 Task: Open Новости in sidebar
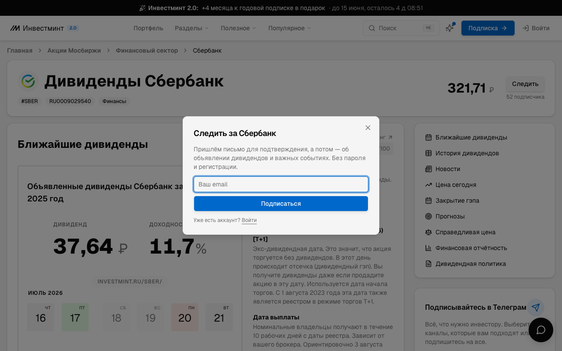448,169
